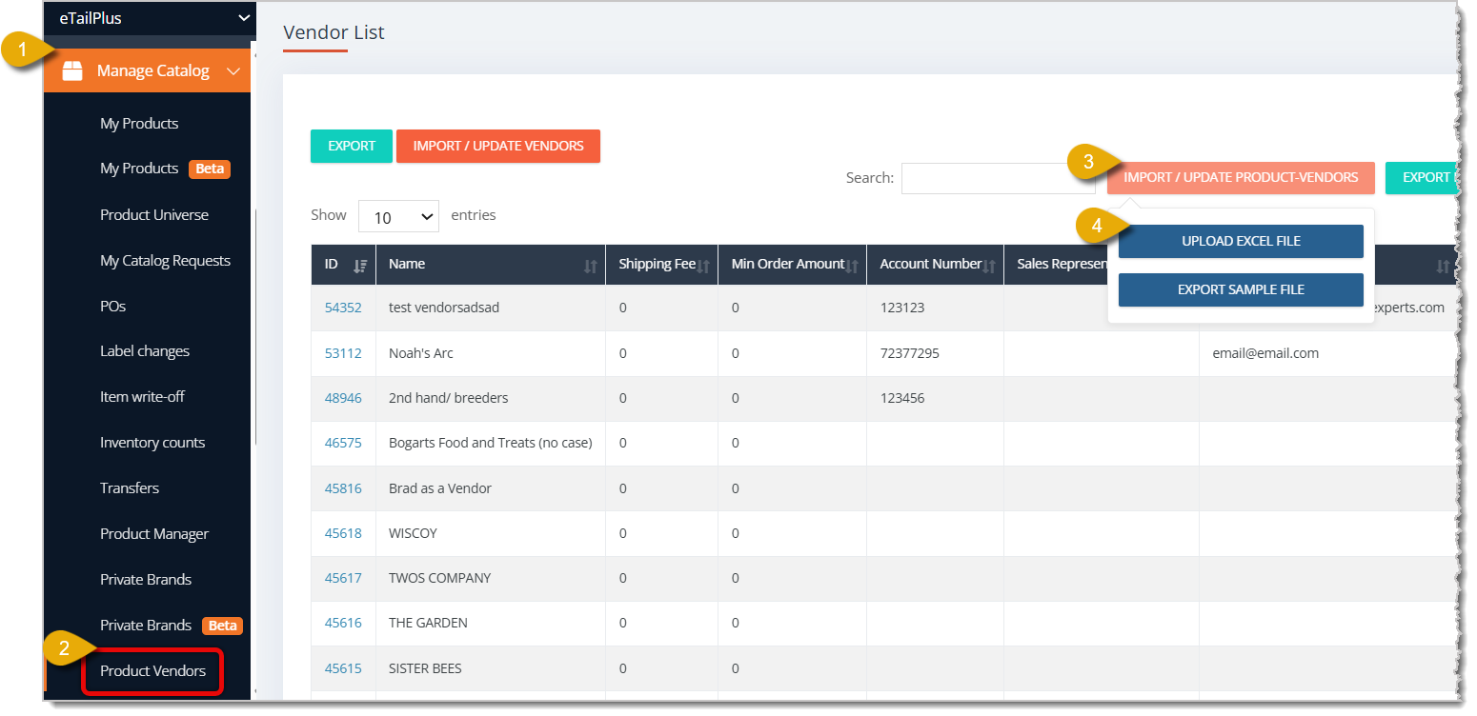Sort table by ID column
The width and height of the screenshot is (1477, 716).
pyautogui.click(x=343, y=265)
